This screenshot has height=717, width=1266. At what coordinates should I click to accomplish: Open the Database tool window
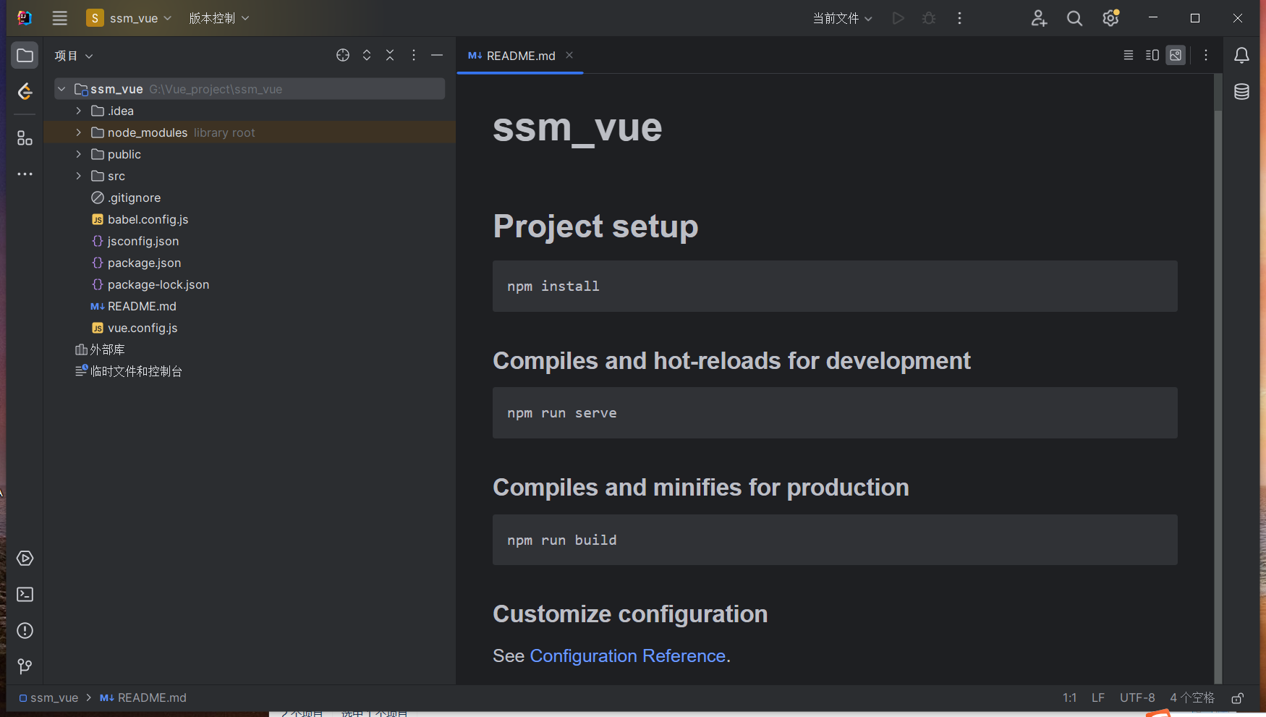point(1241,92)
